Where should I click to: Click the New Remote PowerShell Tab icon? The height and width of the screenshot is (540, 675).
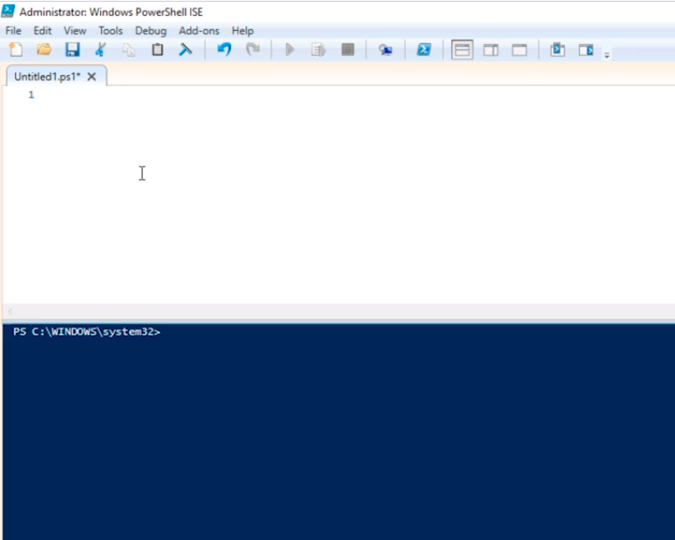385,50
